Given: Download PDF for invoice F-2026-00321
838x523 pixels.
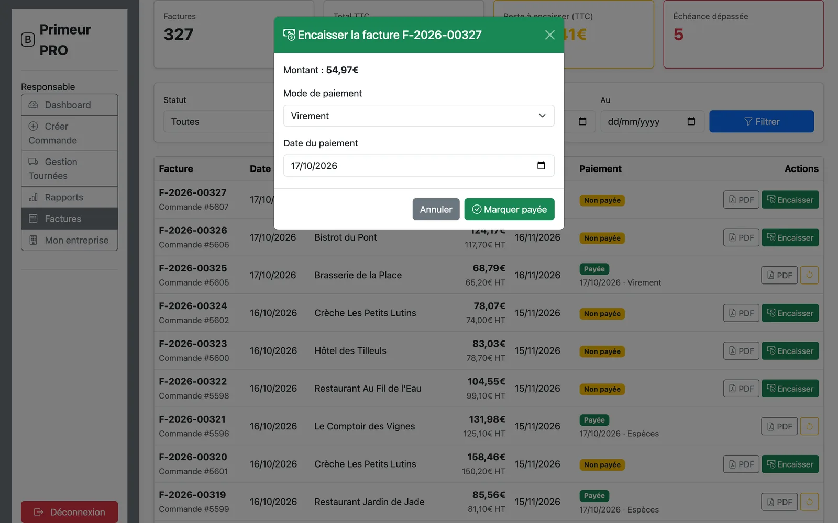Looking at the screenshot, I should coord(779,426).
